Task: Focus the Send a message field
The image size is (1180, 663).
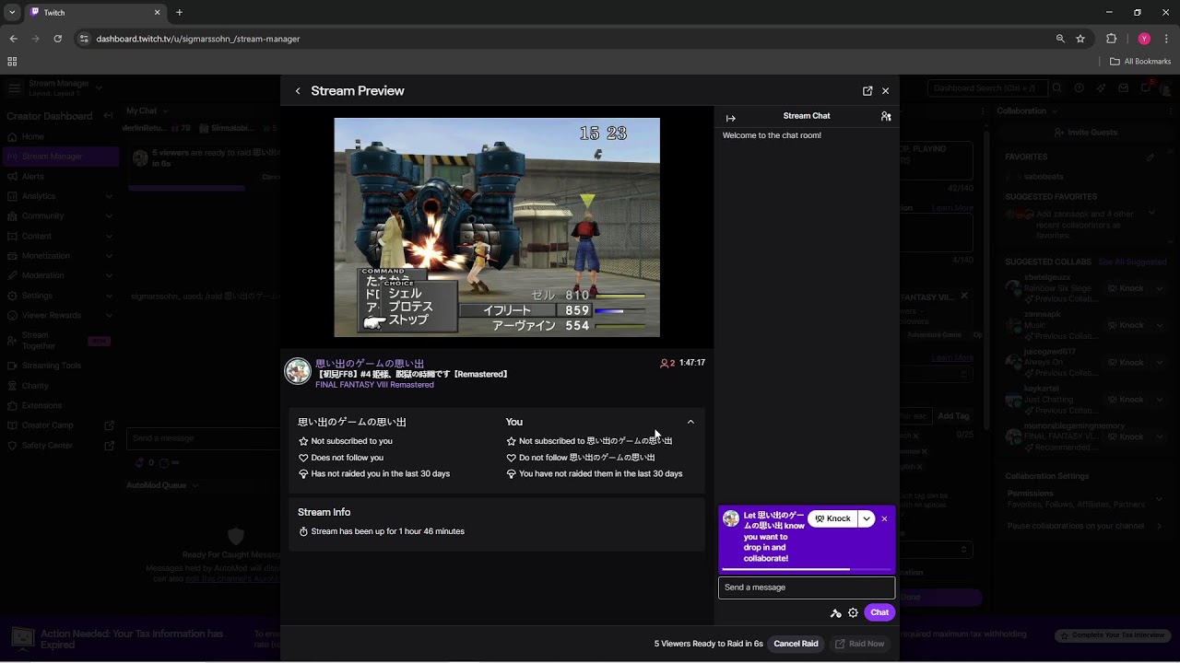Action: pyautogui.click(x=807, y=587)
